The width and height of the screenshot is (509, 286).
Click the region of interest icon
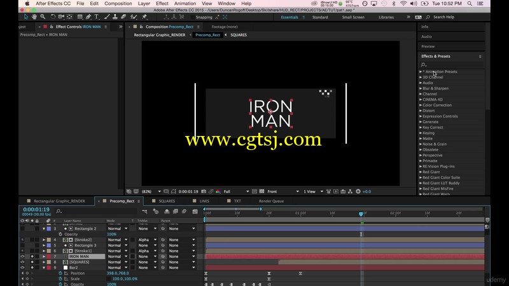pos(173,192)
